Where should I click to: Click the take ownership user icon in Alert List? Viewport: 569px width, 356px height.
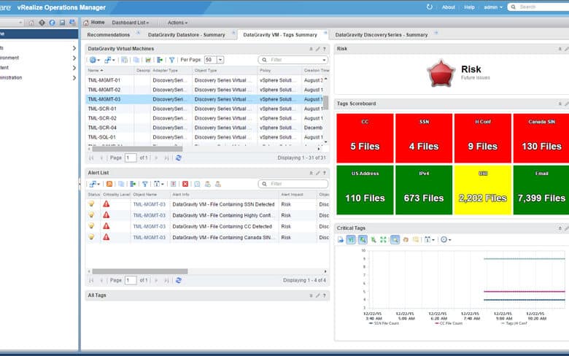click(208, 184)
